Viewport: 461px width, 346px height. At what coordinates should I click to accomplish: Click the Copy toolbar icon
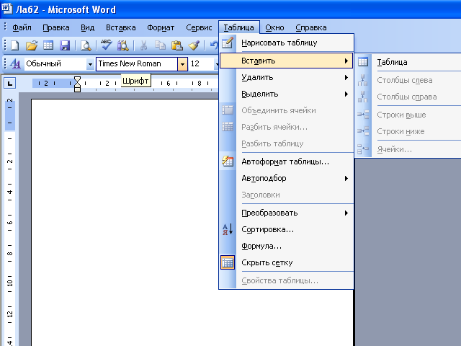point(160,45)
